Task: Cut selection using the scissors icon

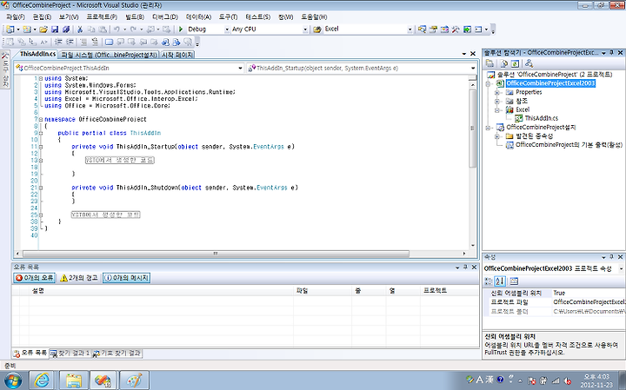Action: click(x=80, y=30)
